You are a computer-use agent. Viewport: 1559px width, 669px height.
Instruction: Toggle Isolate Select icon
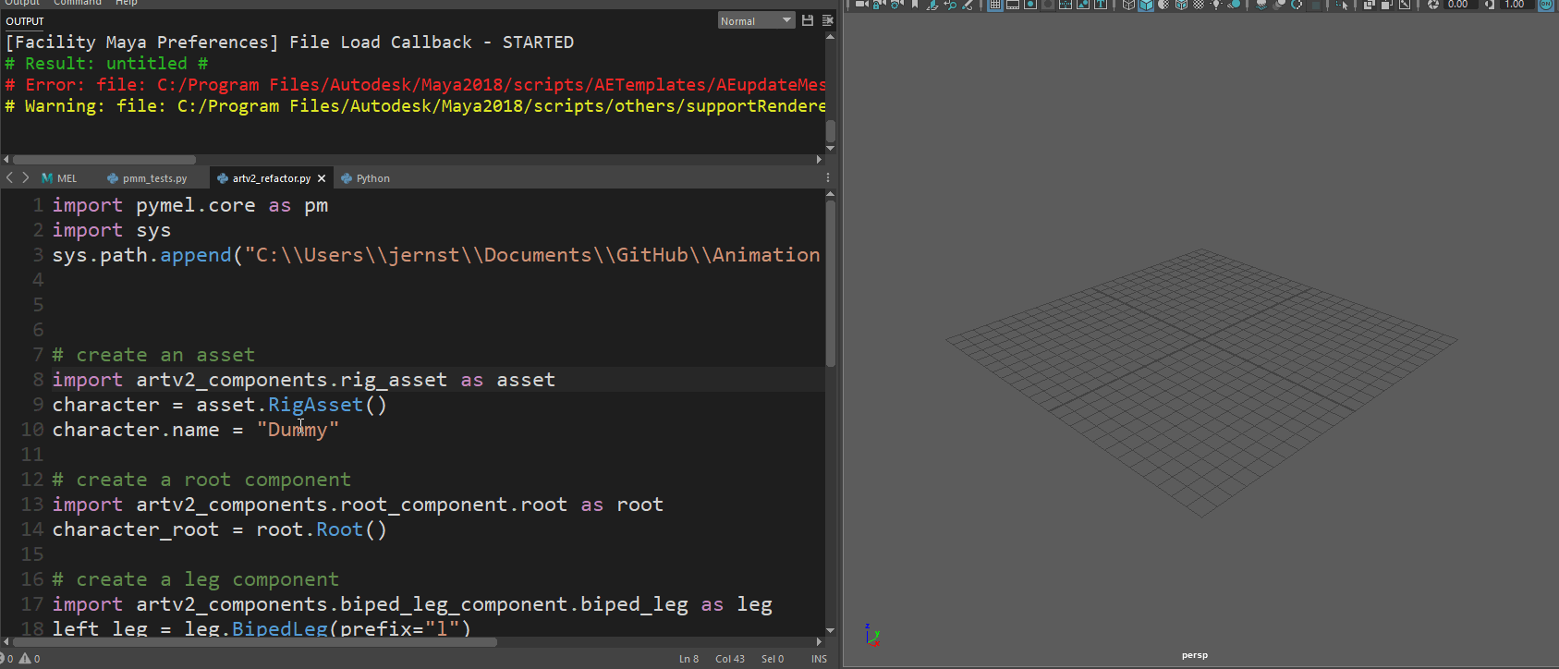[x=1341, y=5]
